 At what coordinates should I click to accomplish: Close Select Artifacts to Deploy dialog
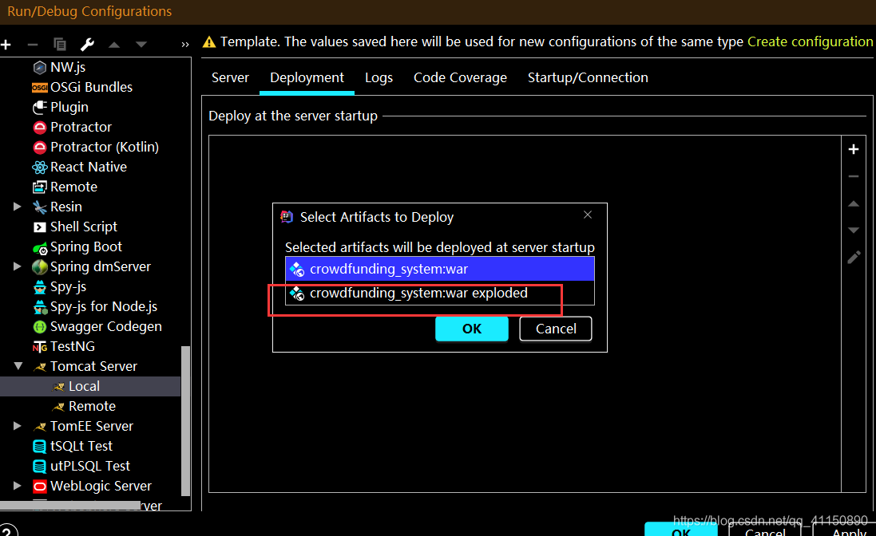click(588, 215)
